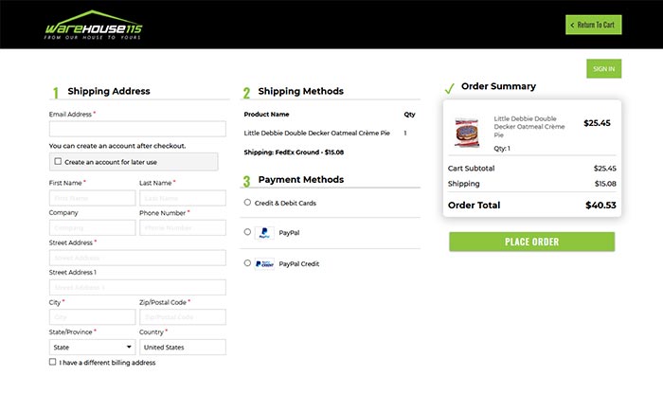
Task: Click the PayPal Credit logo icon
Action: pyautogui.click(x=264, y=264)
